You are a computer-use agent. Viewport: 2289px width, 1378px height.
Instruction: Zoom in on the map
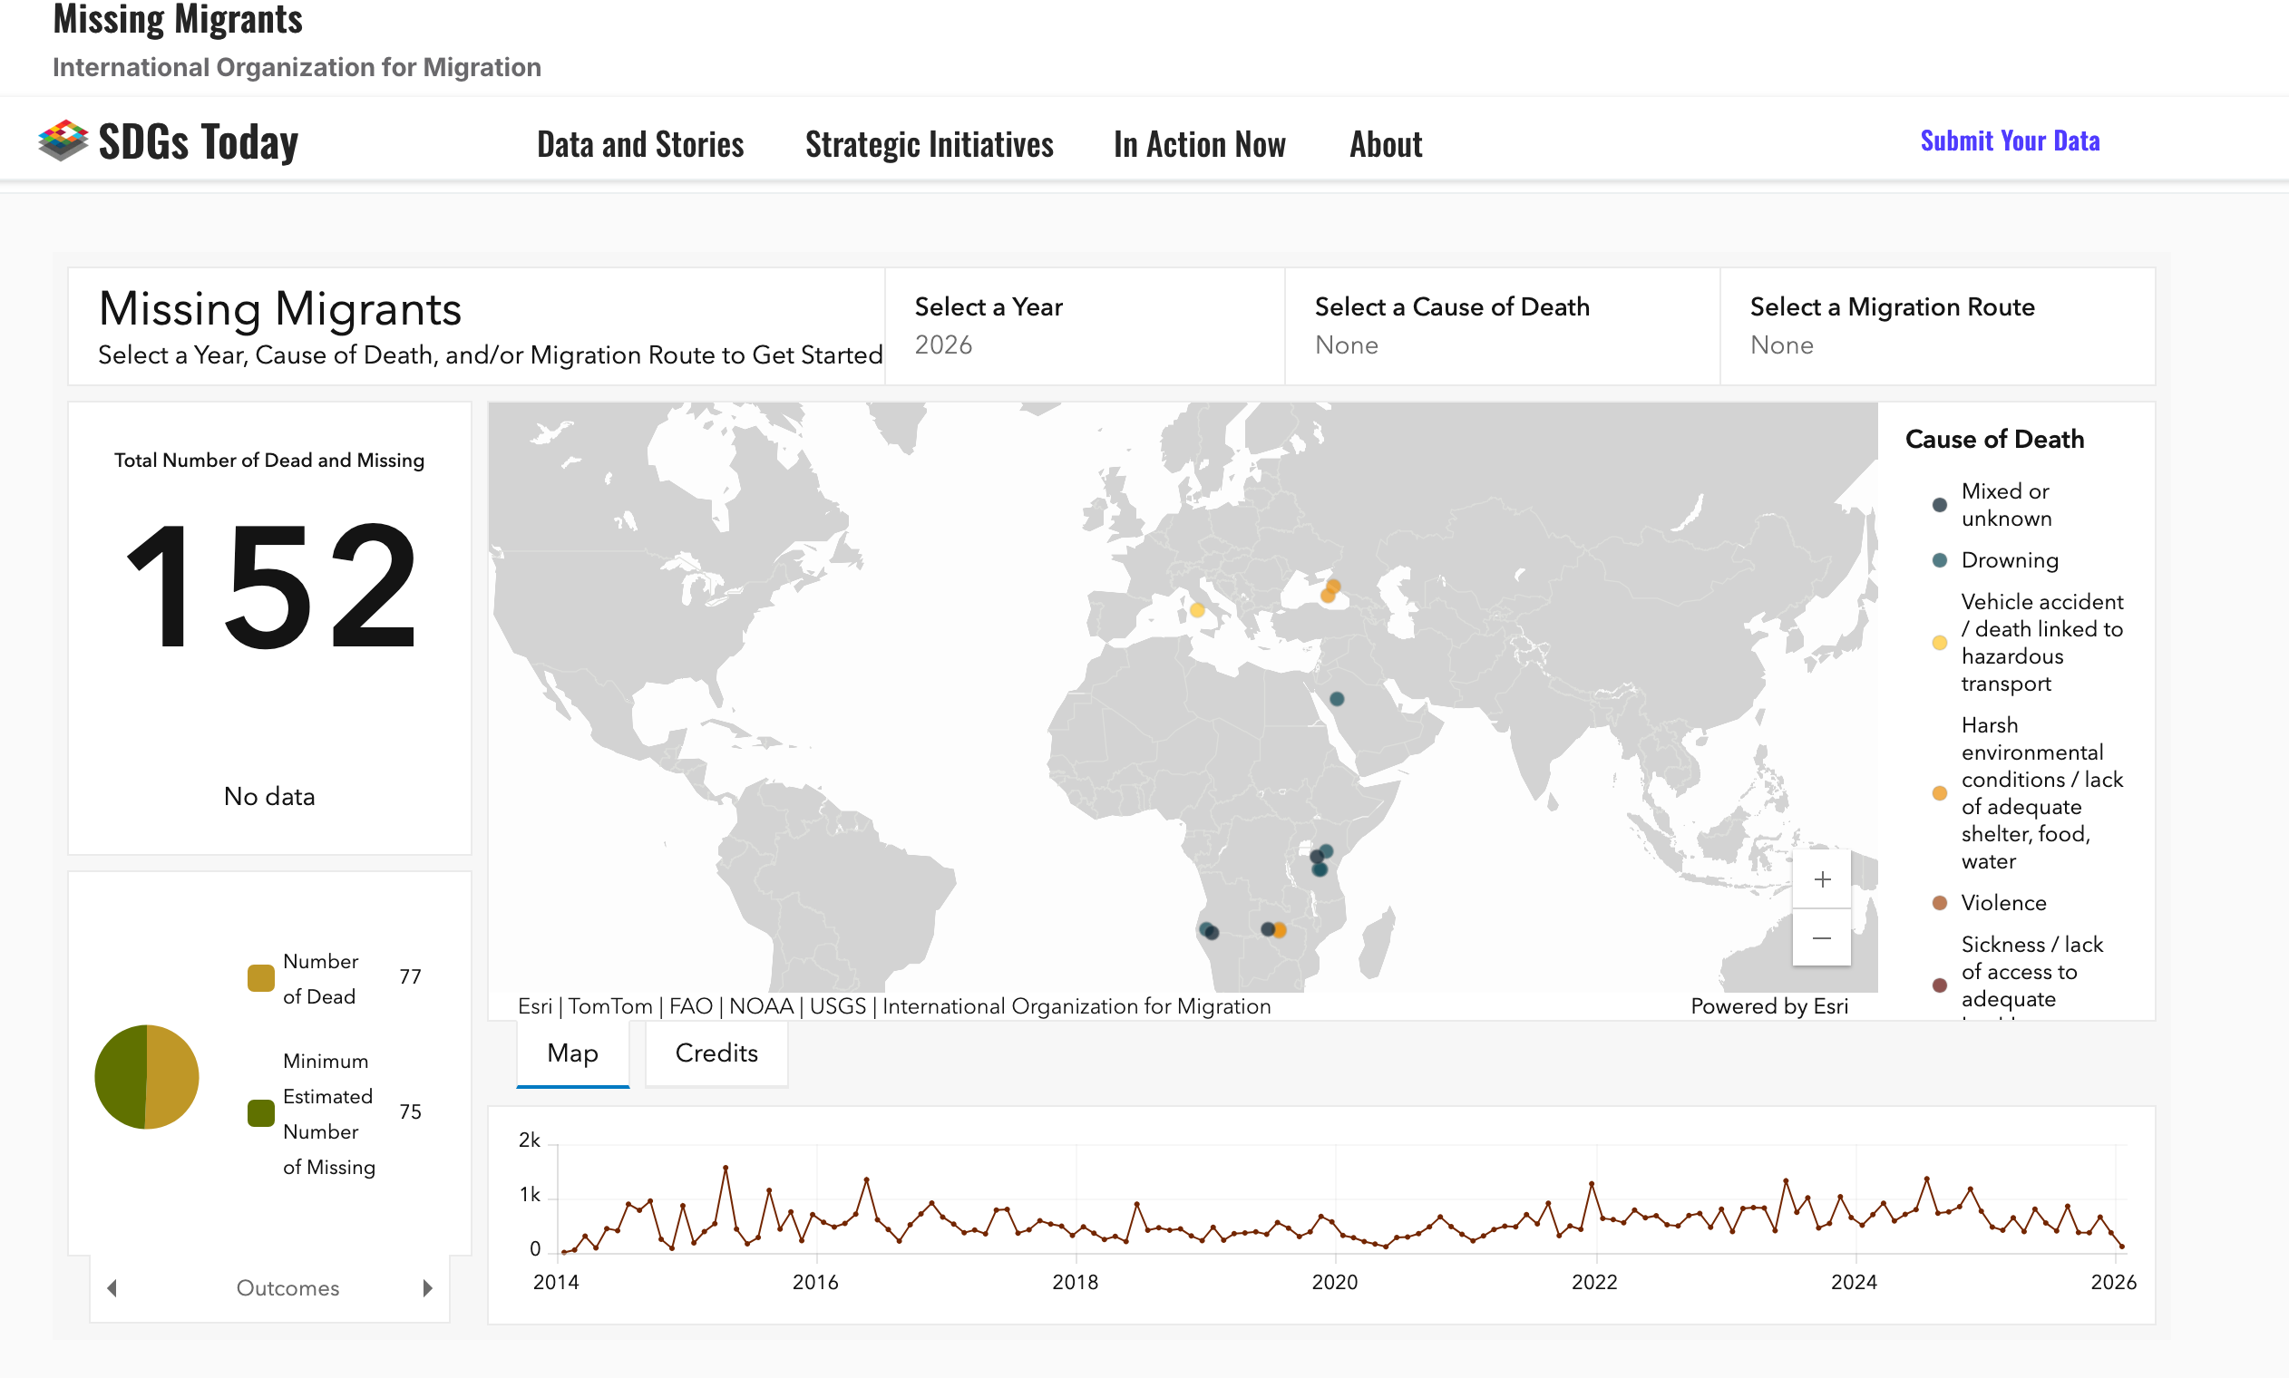pyautogui.click(x=1821, y=879)
